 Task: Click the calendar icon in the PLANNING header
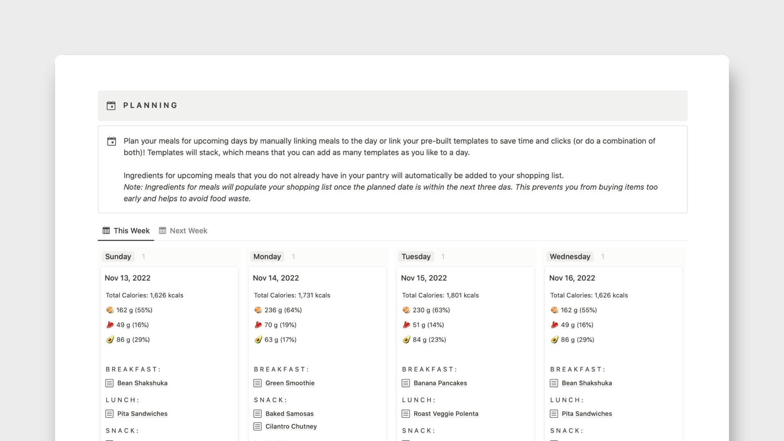click(111, 105)
